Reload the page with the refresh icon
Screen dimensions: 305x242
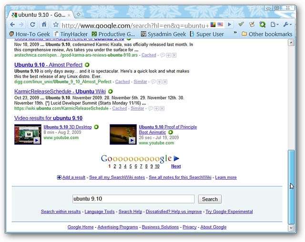coord(33,24)
